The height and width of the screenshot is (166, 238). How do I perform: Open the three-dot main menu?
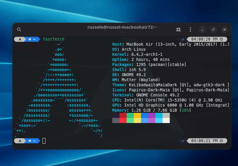(x=190, y=30)
